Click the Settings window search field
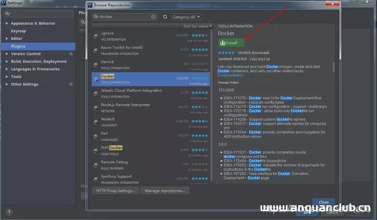Viewport: 377px width, 220px height. [x=38, y=14]
